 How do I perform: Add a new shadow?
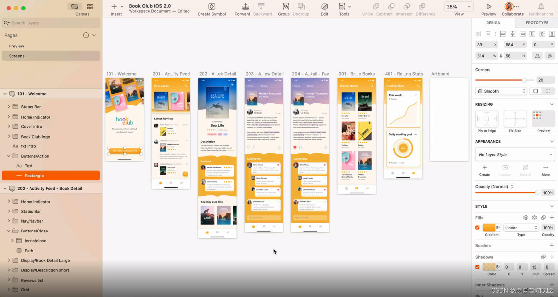(552, 257)
